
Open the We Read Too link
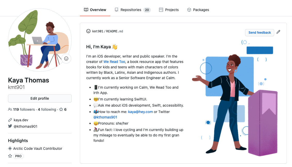pyautogui.click(x=114, y=62)
